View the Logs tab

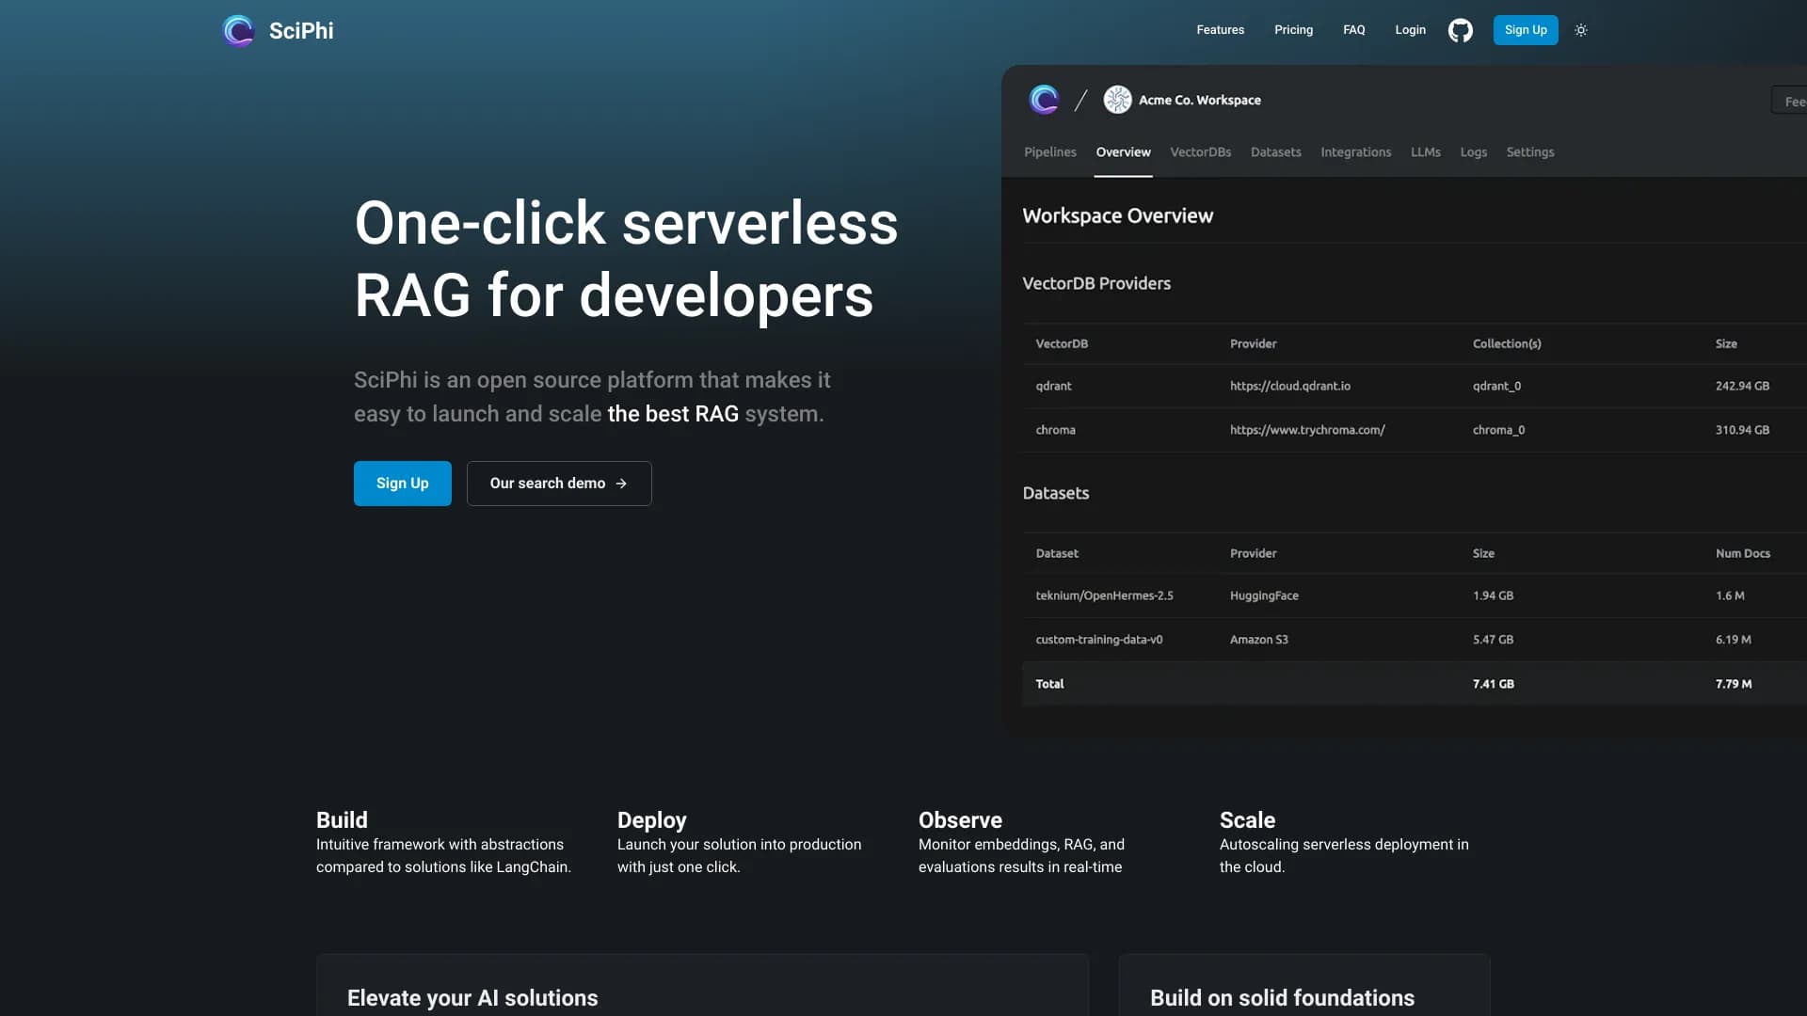(1473, 152)
